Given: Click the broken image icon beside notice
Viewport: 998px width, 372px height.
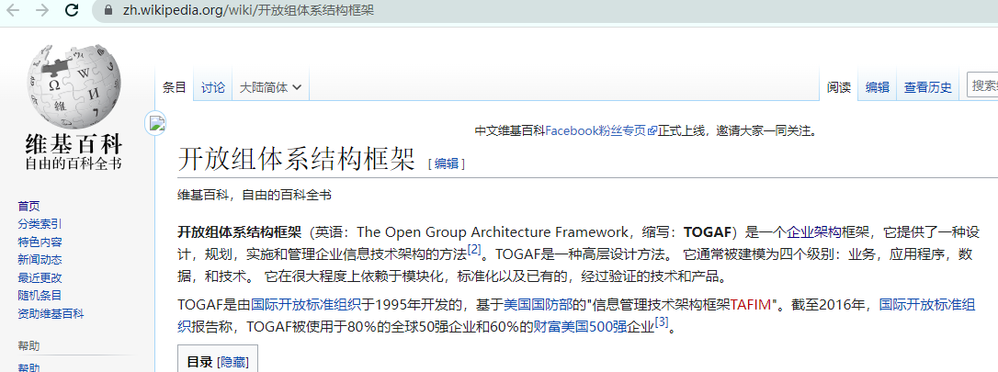Looking at the screenshot, I should (157, 123).
